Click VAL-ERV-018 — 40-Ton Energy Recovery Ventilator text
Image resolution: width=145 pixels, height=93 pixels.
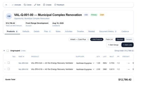tap(52, 69)
